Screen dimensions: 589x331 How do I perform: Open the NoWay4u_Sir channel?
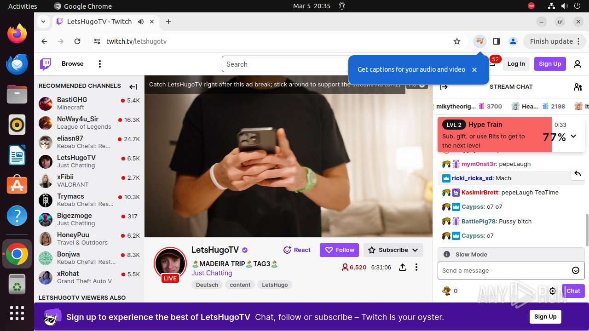[89, 123]
